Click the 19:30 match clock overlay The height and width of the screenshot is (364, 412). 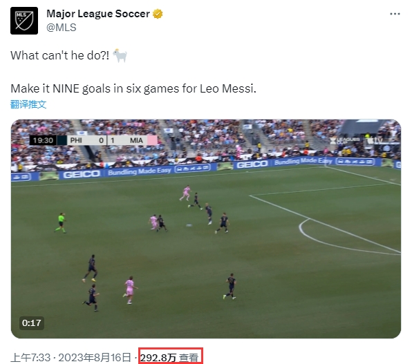43,140
